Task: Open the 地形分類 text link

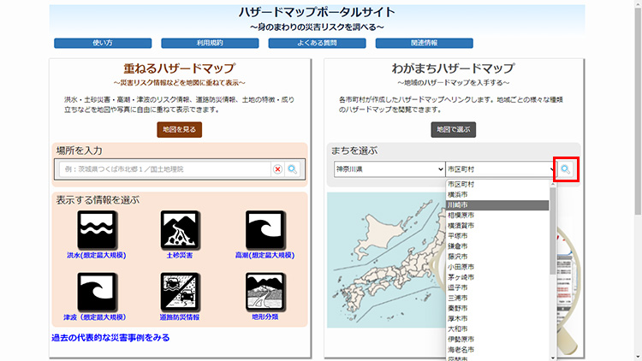Action: [x=265, y=317]
